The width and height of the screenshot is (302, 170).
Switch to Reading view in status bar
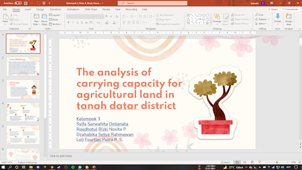pos(252,162)
